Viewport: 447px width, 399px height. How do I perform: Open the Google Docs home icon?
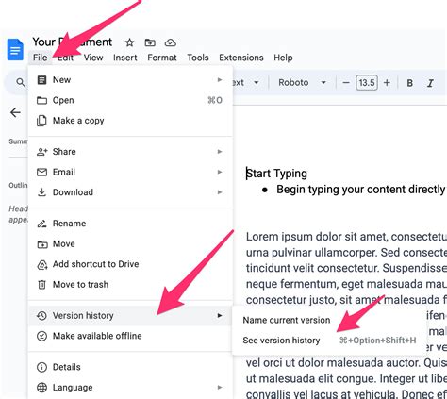click(15, 49)
